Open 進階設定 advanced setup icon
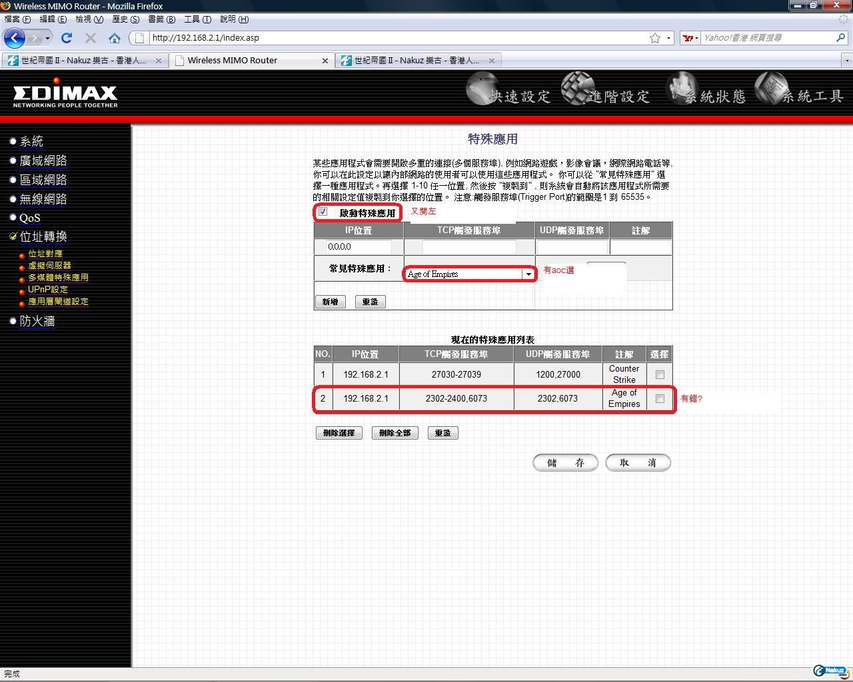Viewport: 853px width, 682px height. (x=605, y=91)
